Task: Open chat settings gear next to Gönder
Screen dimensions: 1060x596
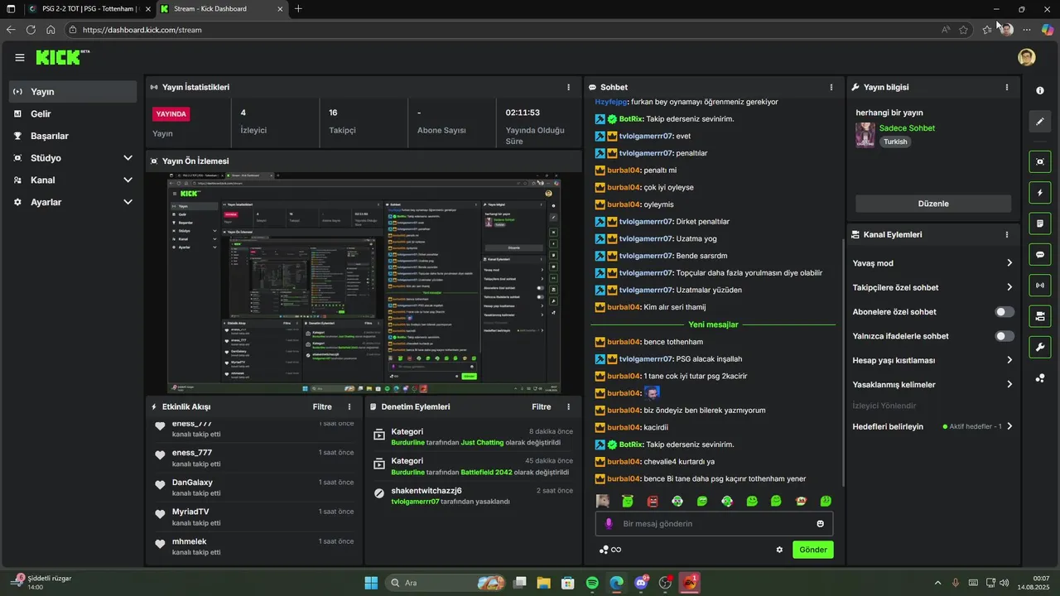Action: (x=779, y=550)
